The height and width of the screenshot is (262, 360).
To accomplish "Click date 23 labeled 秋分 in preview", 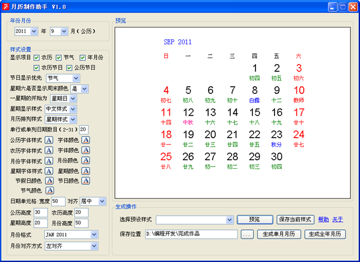I will coord(276,139).
